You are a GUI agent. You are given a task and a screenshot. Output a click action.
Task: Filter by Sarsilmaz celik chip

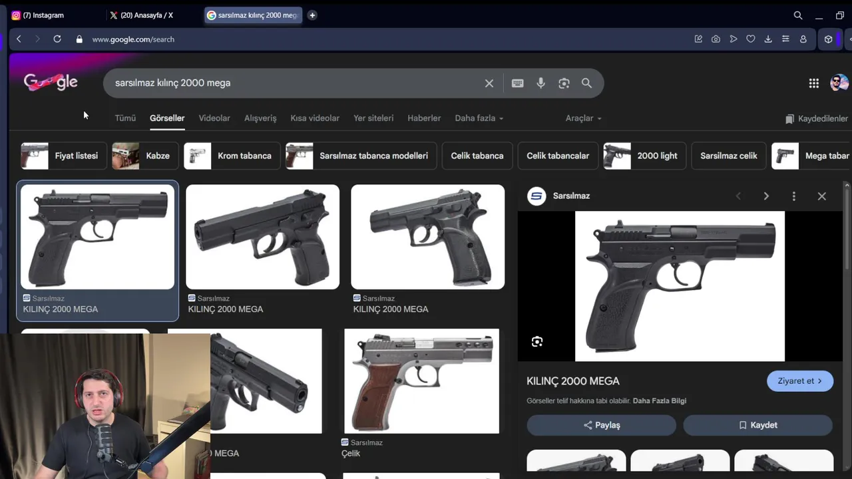click(729, 156)
